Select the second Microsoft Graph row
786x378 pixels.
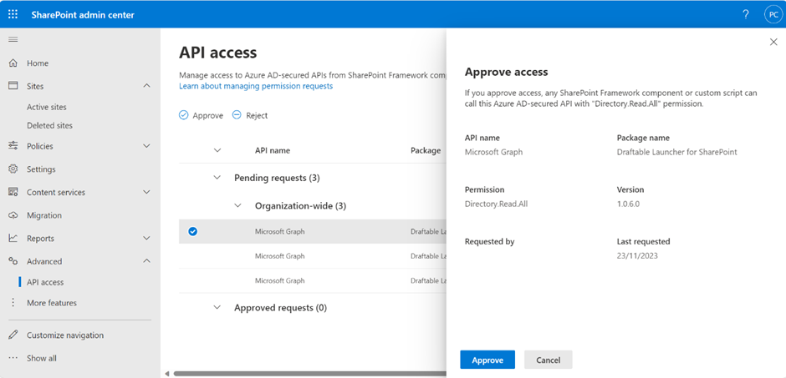pos(312,256)
